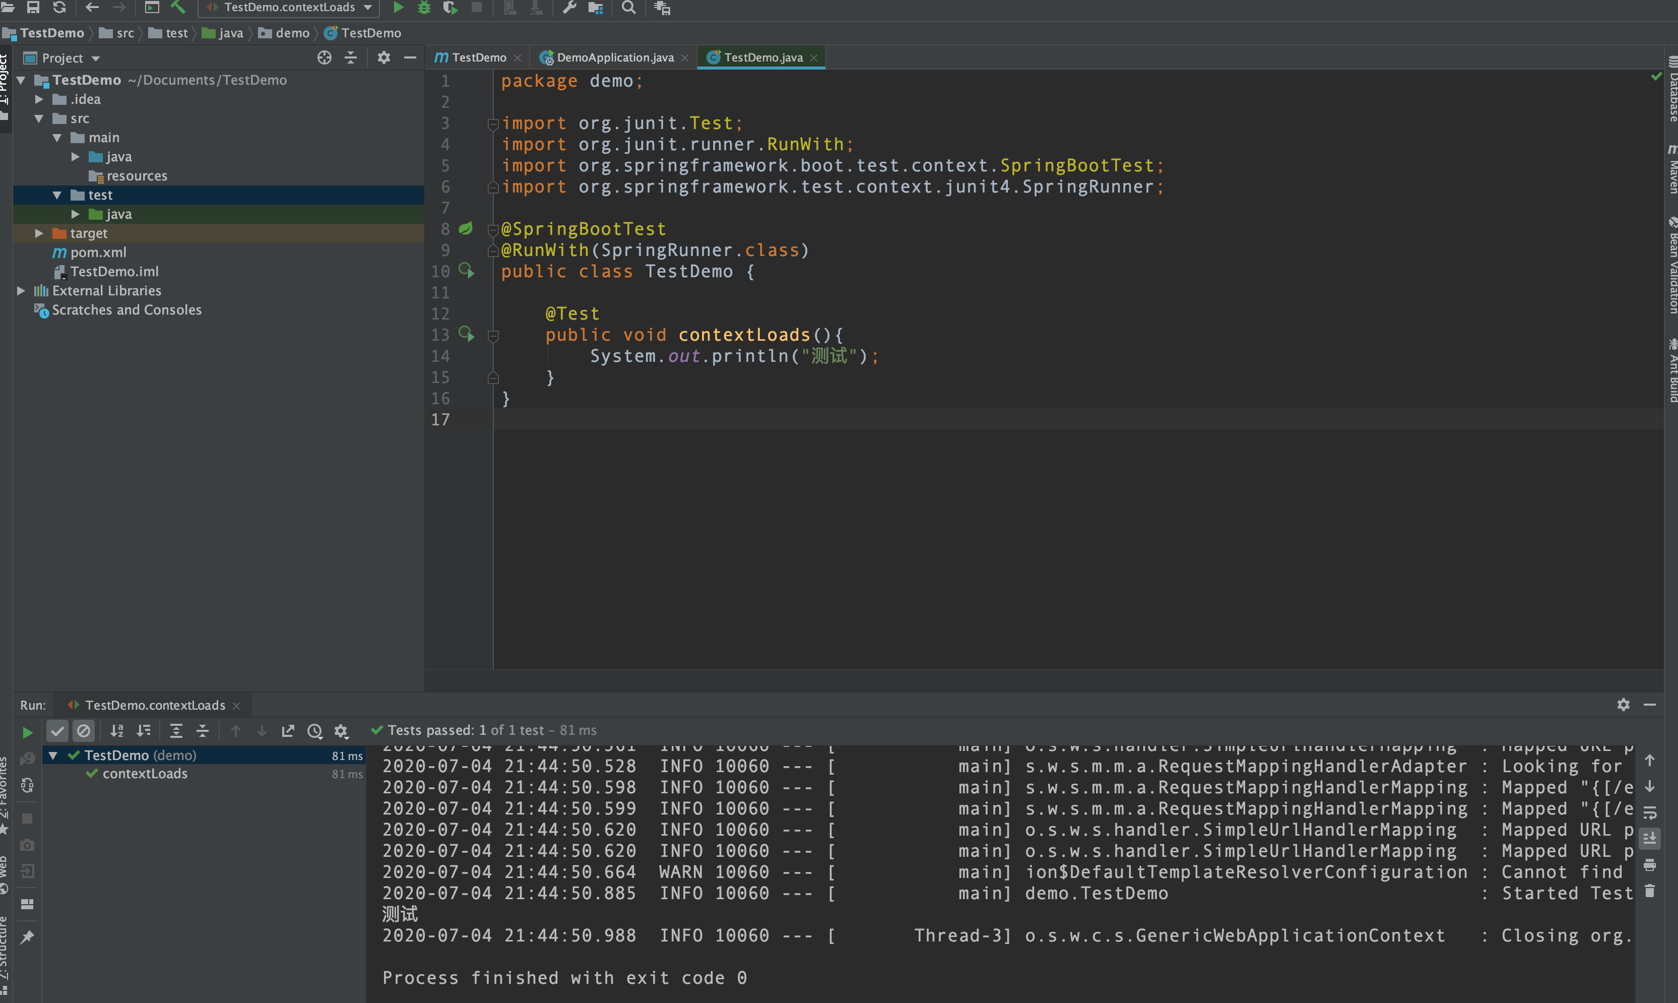Click demo folder in breadcrumb navigation bar

click(x=292, y=33)
